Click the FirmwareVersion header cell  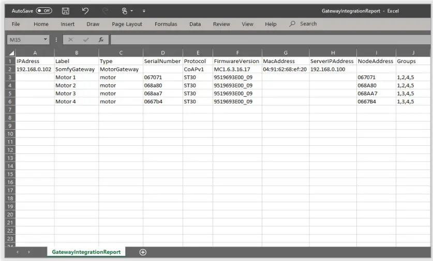coord(237,62)
